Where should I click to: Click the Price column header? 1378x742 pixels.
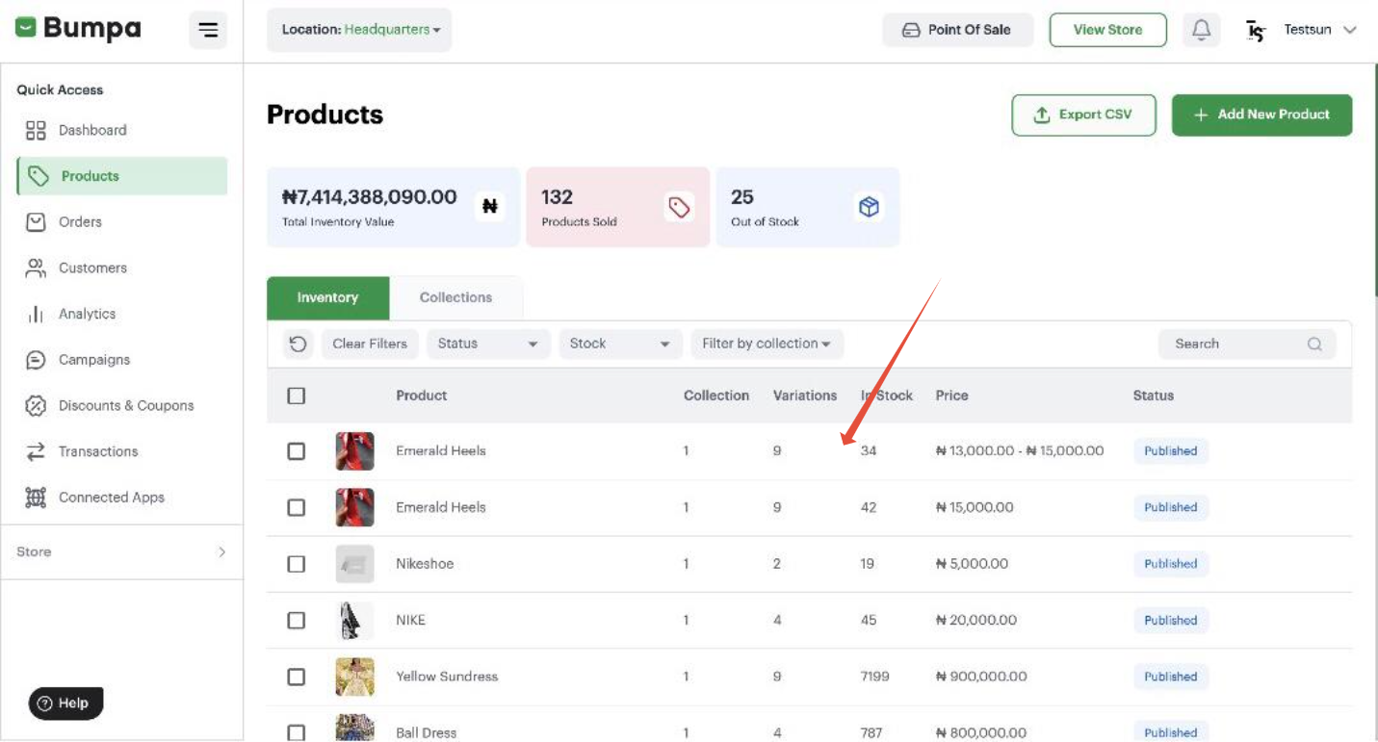(x=951, y=396)
